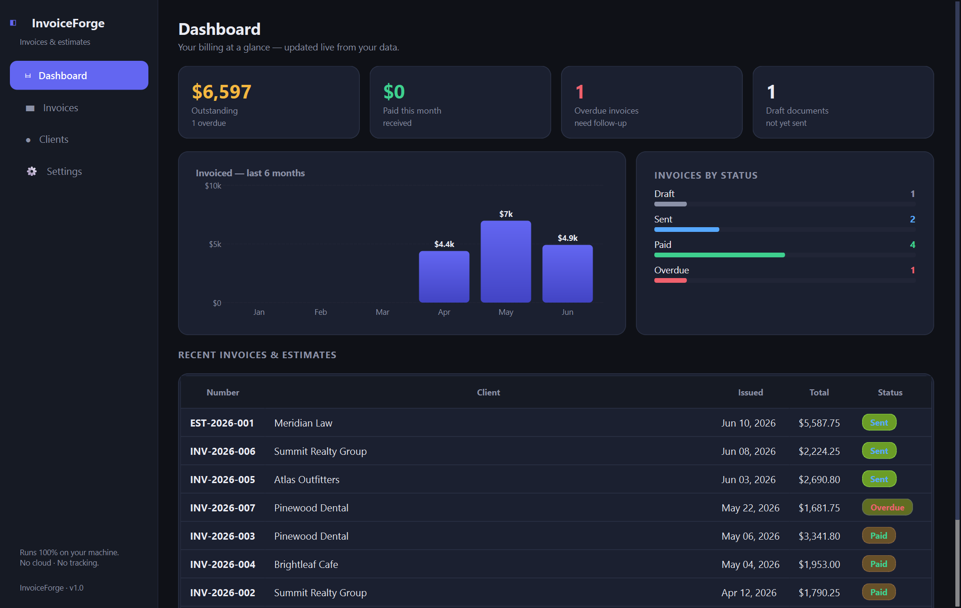Click the InvoiceForge logo icon
The image size is (961, 608).
coord(13,23)
